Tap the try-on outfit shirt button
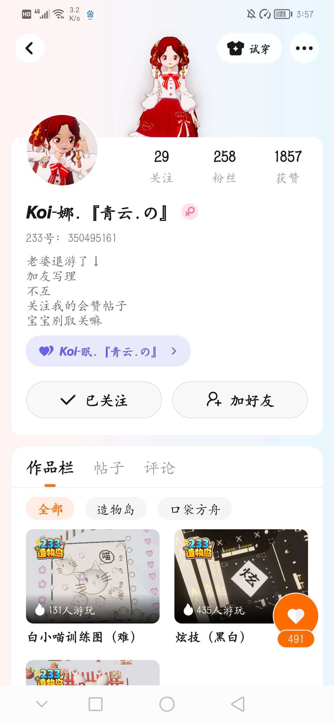Screen dimensions: 334x723 tap(249, 48)
